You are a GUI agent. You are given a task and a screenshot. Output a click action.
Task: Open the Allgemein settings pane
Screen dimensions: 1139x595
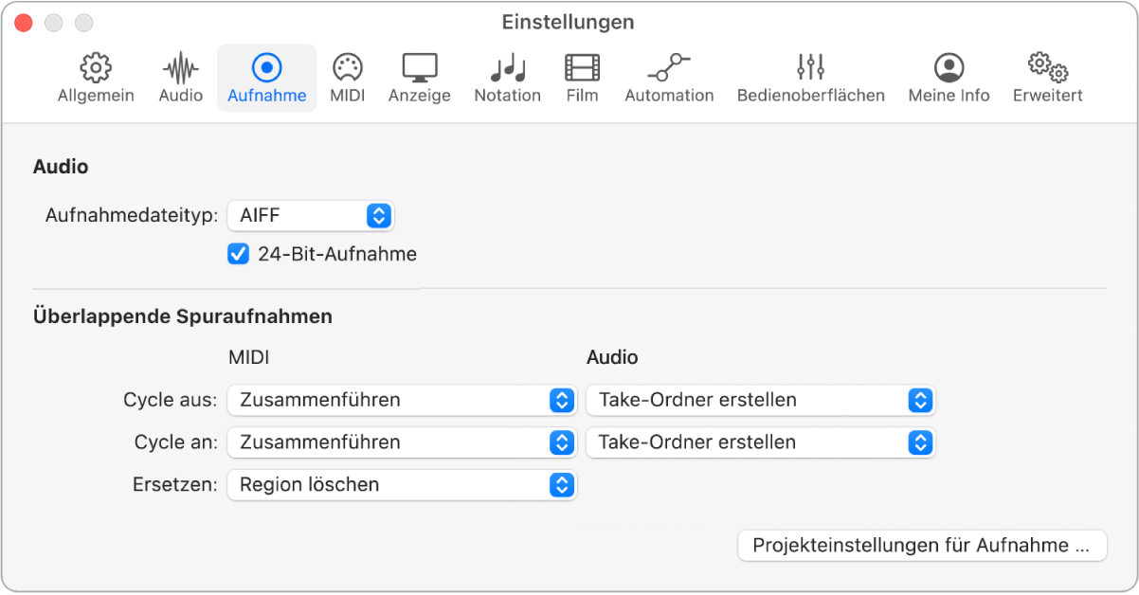(95, 78)
